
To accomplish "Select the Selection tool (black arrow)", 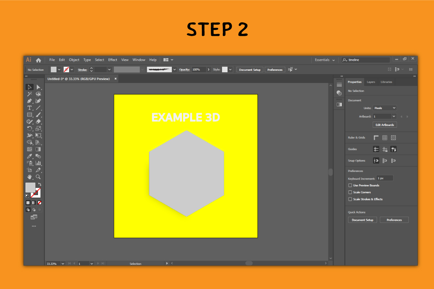I will 30,87.
